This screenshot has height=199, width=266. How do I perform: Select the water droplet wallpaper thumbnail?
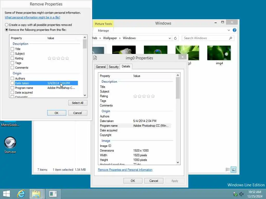(x=156, y=50)
